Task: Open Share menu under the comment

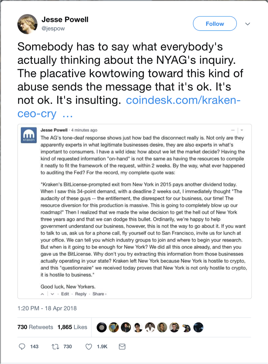Action: click(99, 294)
